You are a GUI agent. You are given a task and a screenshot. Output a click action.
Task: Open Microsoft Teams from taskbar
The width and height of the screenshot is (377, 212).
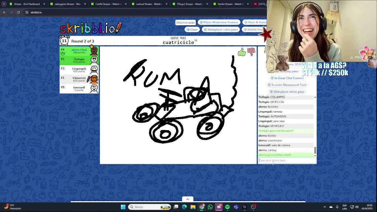tap(236, 207)
